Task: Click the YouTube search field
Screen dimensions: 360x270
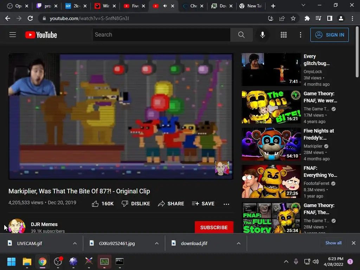Action: pos(161,35)
